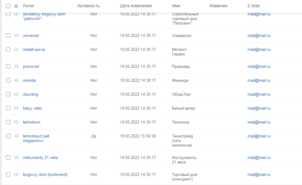Screen dimensions: 302x185
Task: Open instrumenty 21 veka login link
Action: pos(41,158)
